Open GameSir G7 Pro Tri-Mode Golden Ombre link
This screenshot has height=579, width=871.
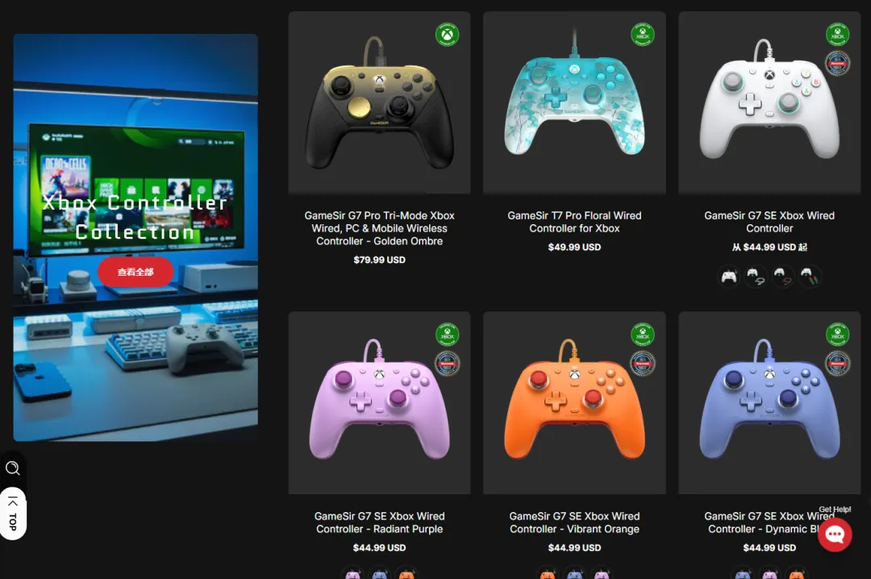coord(379,228)
